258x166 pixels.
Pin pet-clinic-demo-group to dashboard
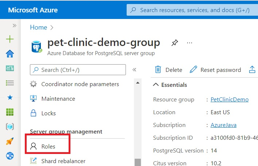point(174,43)
